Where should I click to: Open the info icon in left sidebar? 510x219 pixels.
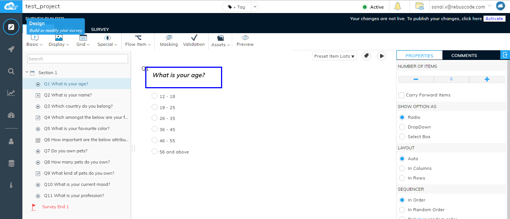[x=11, y=185]
